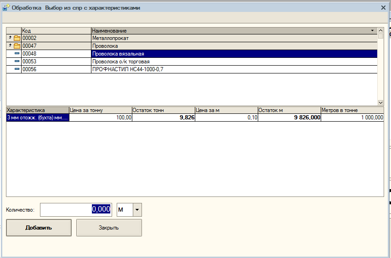Screen dimensions: 391x258
Task: Click the item icon next to code 00053
Action: (17, 62)
